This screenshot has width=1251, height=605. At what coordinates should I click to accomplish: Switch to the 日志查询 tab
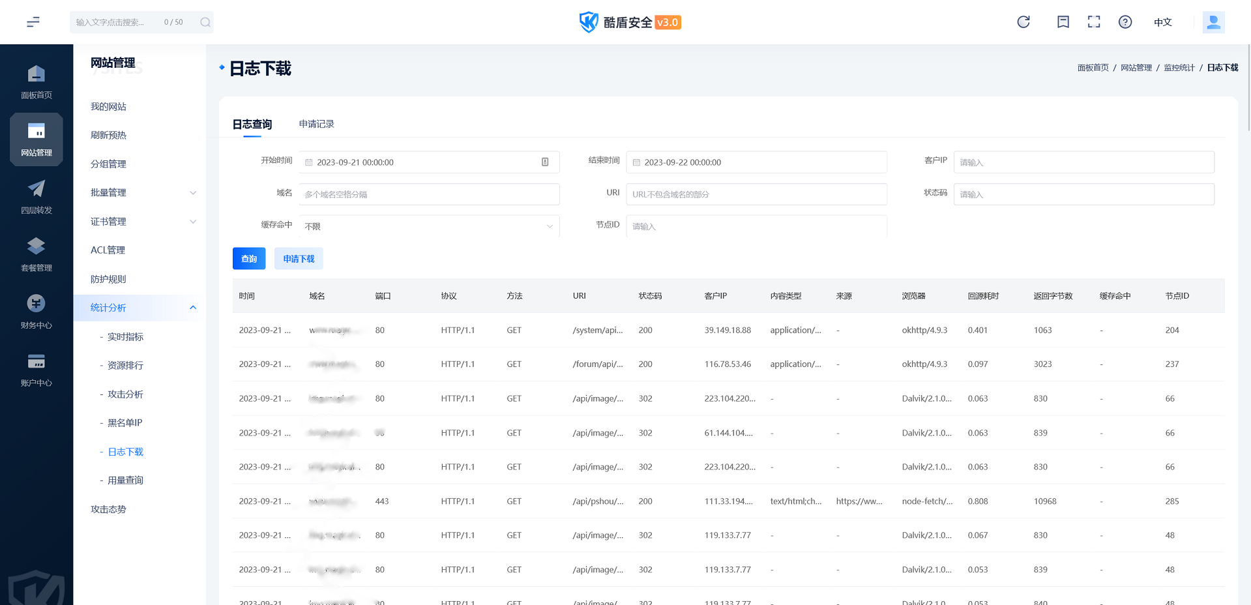click(x=252, y=124)
